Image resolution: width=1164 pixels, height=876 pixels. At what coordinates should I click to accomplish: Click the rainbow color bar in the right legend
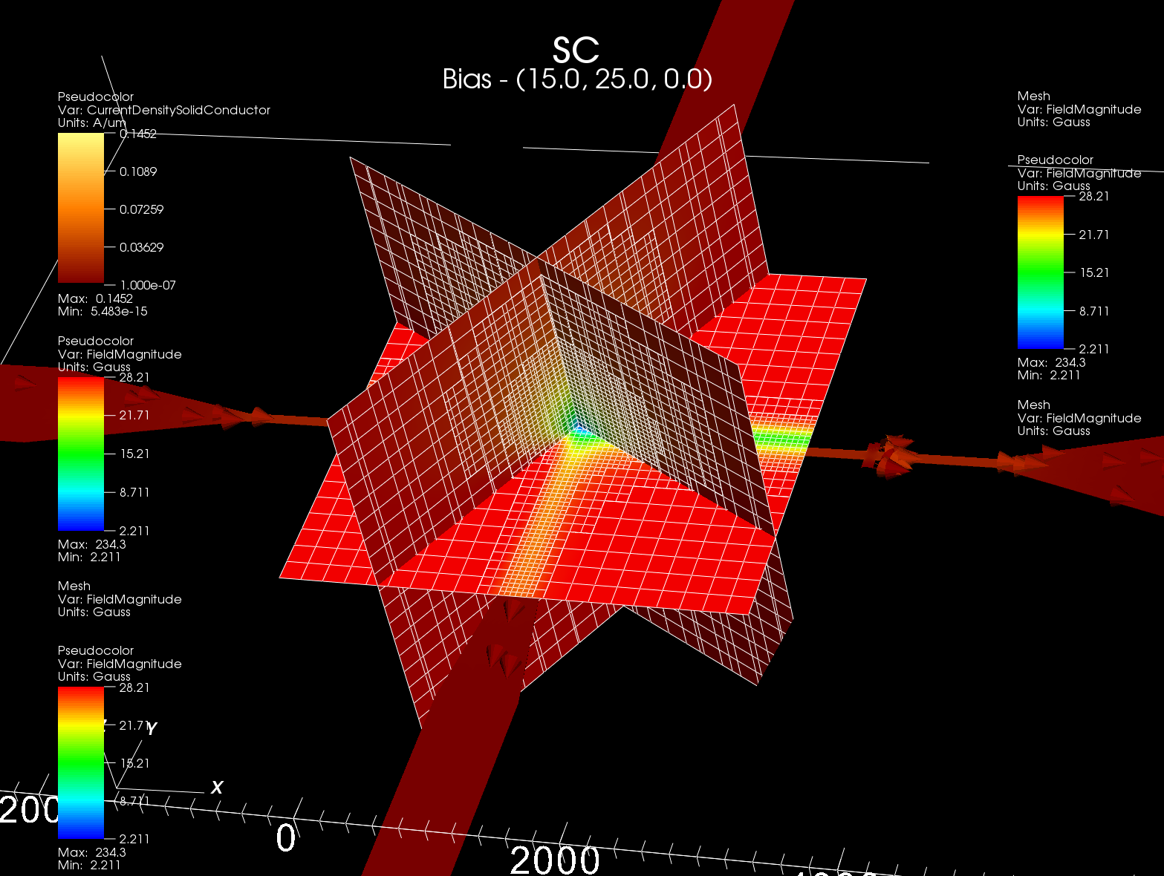point(1040,272)
